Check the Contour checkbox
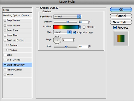This screenshot has width=134, height=101. coord(8,45)
